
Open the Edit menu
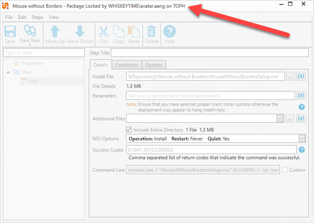(22, 17)
